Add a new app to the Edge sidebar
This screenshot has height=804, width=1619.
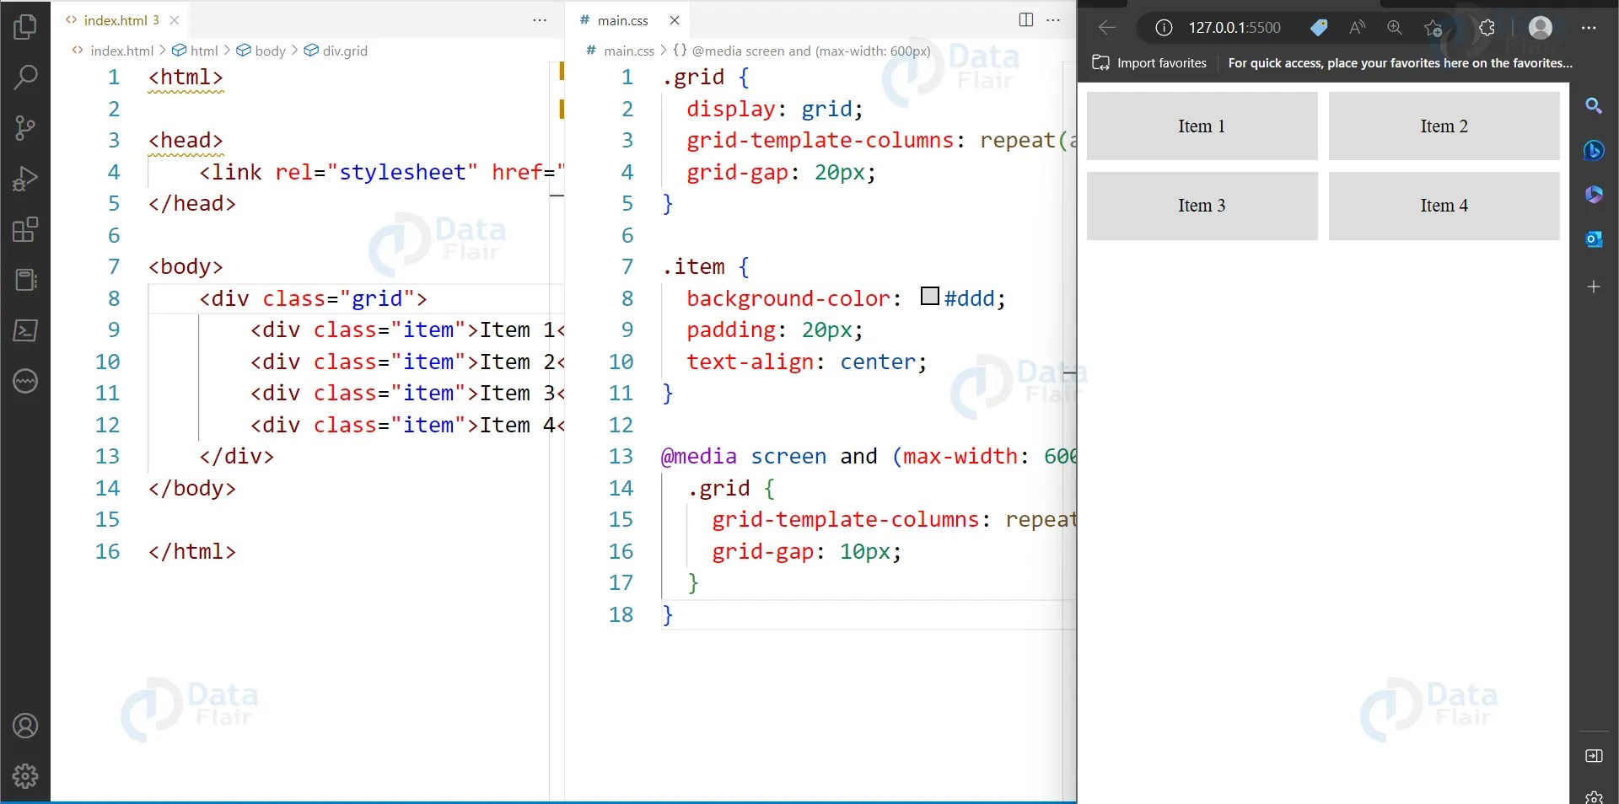[1594, 287]
